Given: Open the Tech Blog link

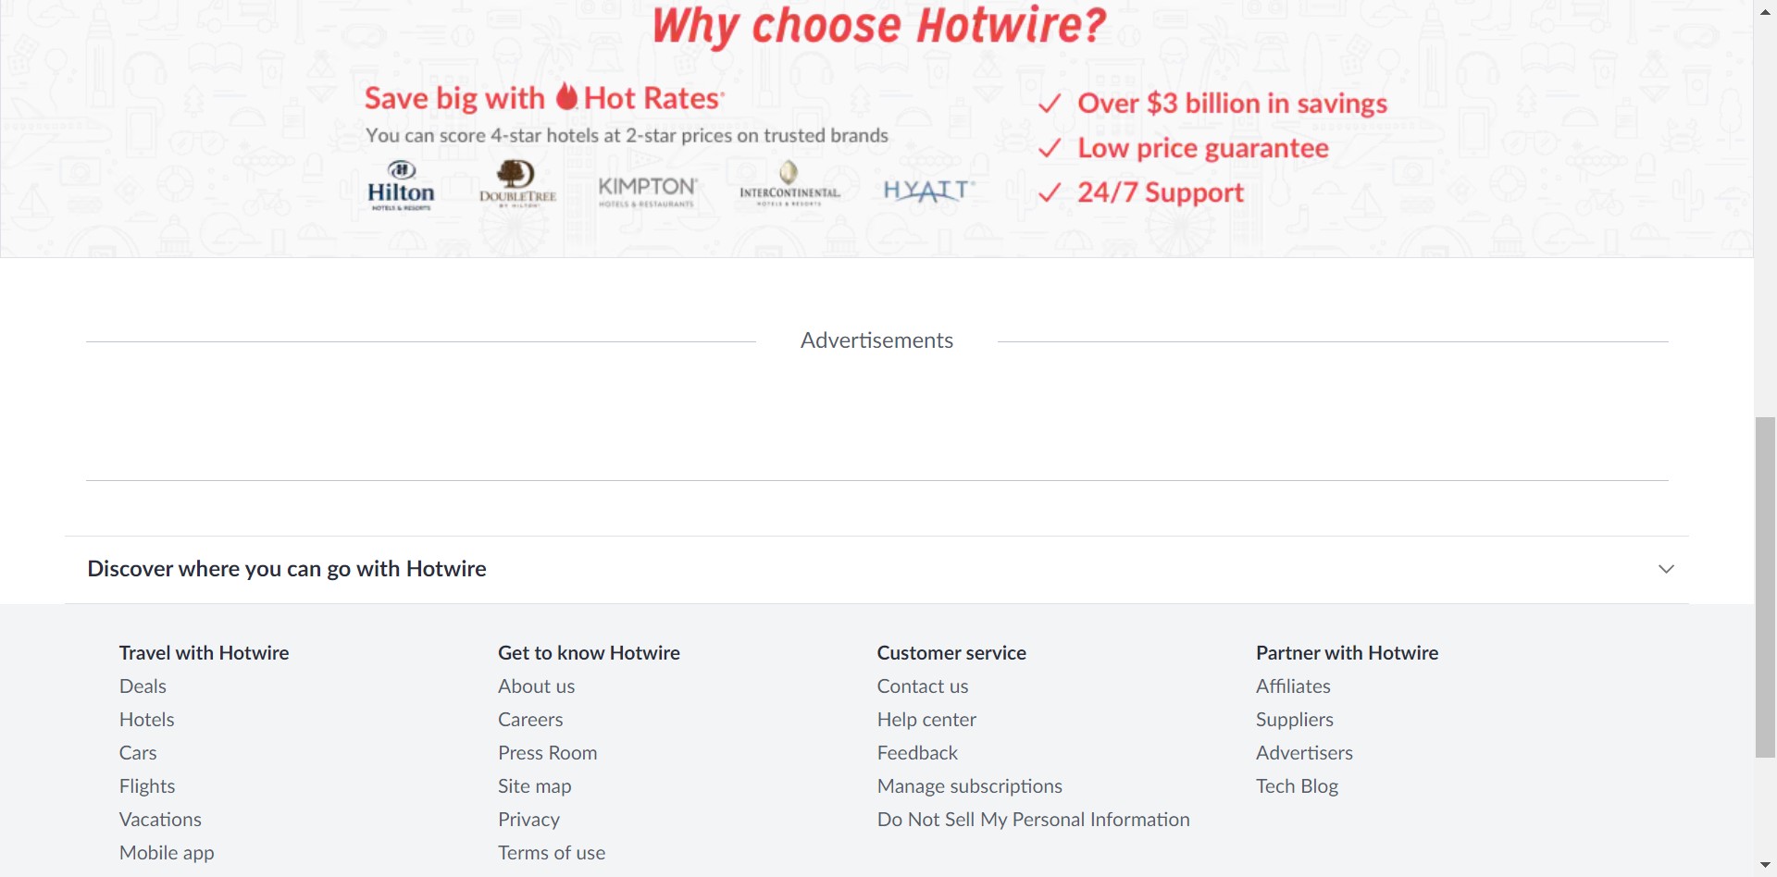Looking at the screenshot, I should tap(1297, 786).
